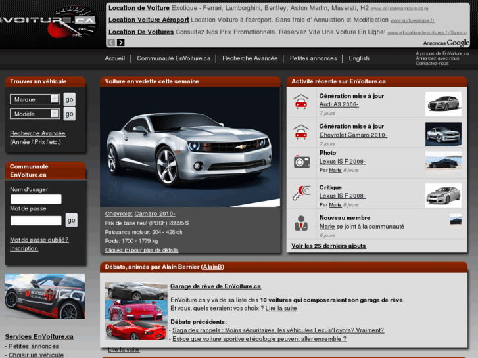
Task: Open AlainB profile link in Débats header
Action: click(x=212, y=267)
